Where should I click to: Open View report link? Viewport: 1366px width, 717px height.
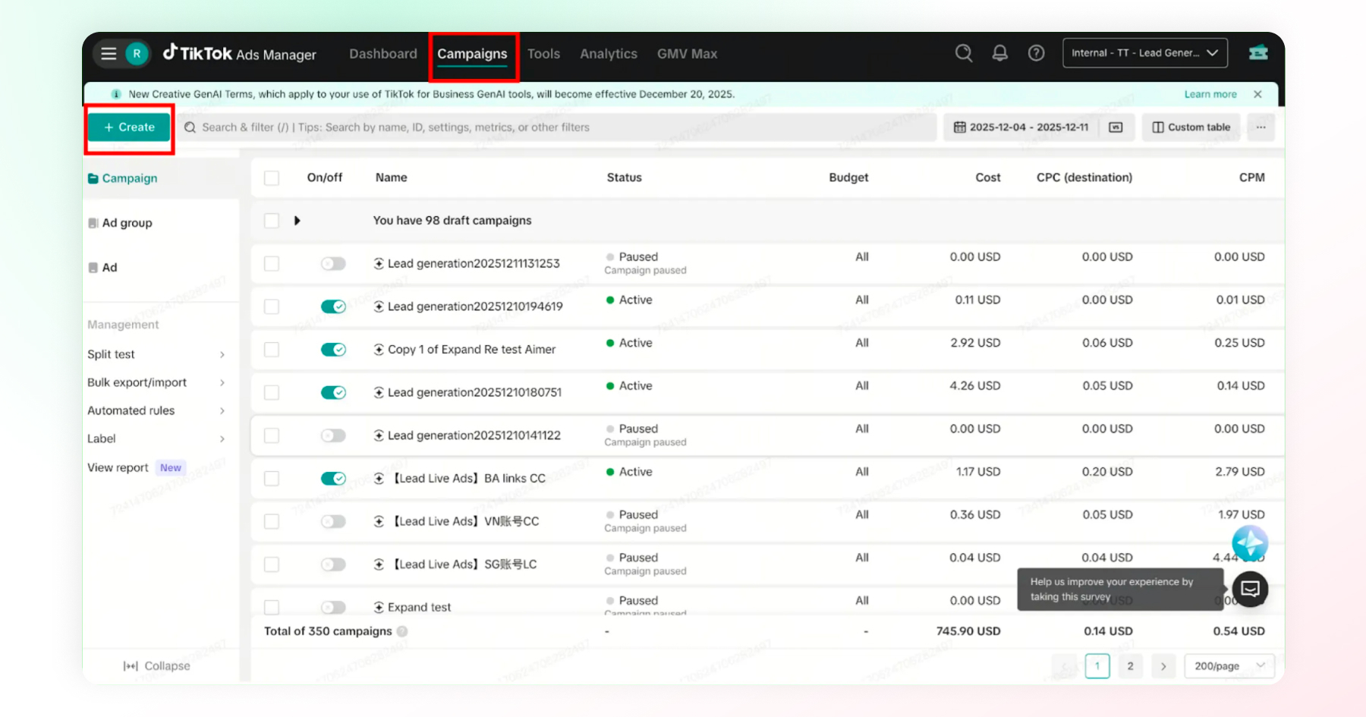pos(118,467)
